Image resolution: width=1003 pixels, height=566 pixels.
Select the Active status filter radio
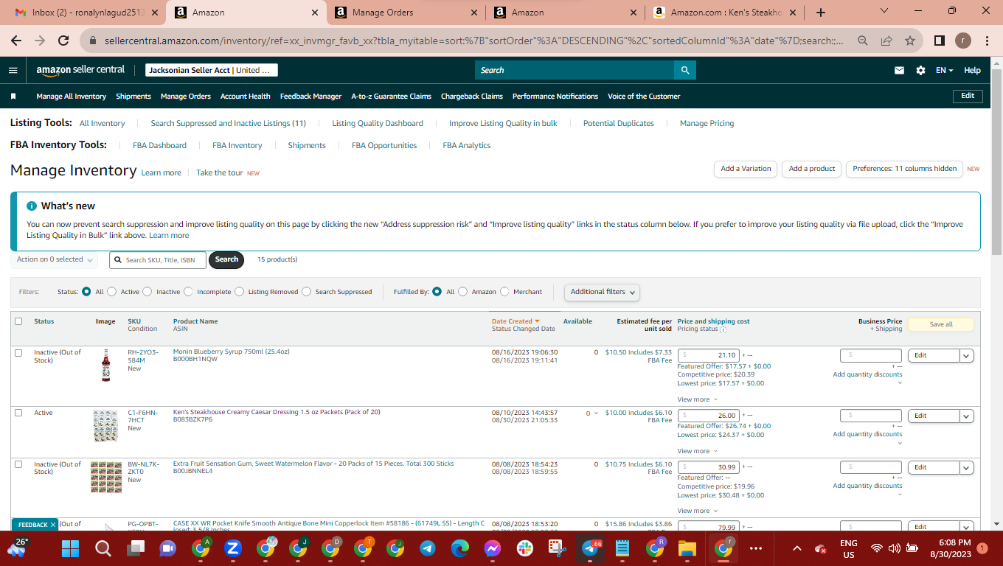[112, 292]
